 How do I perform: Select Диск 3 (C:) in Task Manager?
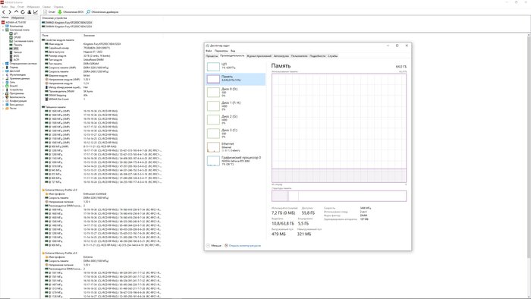[236, 133]
